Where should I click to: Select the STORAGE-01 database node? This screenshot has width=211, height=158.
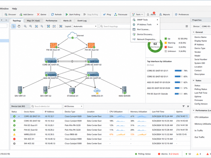[72, 91]
